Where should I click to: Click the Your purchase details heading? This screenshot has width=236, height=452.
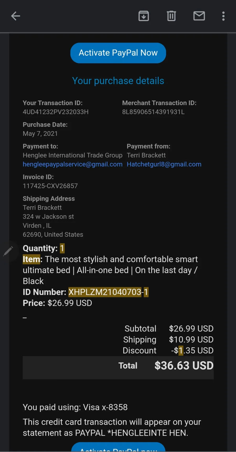(118, 81)
